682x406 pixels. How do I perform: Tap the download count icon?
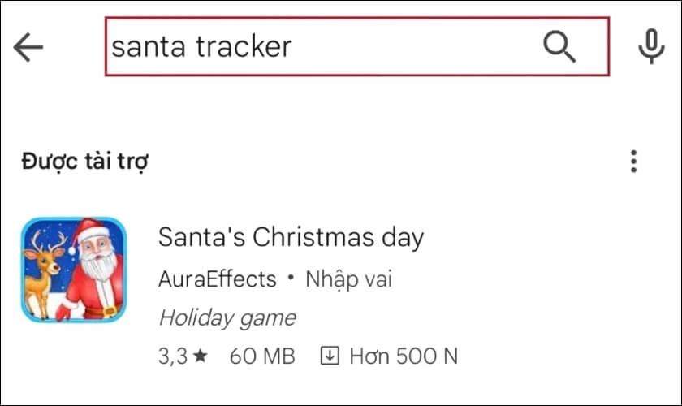point(329,356)
